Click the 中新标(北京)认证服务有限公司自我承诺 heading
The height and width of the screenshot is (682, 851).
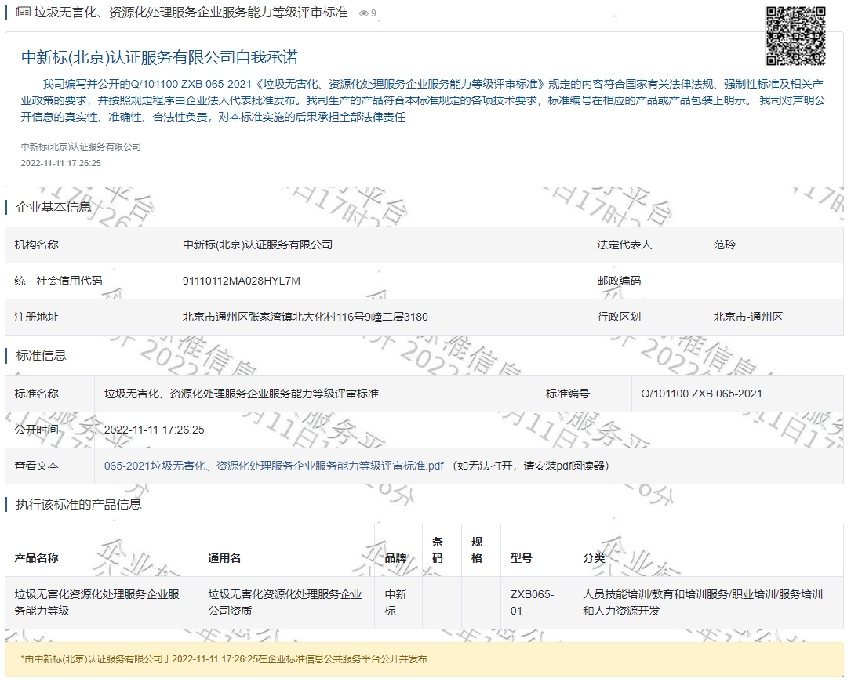click(x=159, y=57)
